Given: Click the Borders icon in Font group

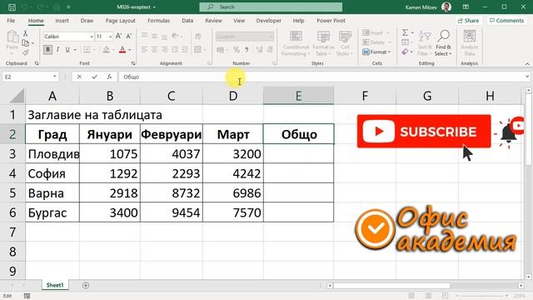Looking at the screenshot, I should 87,50.
